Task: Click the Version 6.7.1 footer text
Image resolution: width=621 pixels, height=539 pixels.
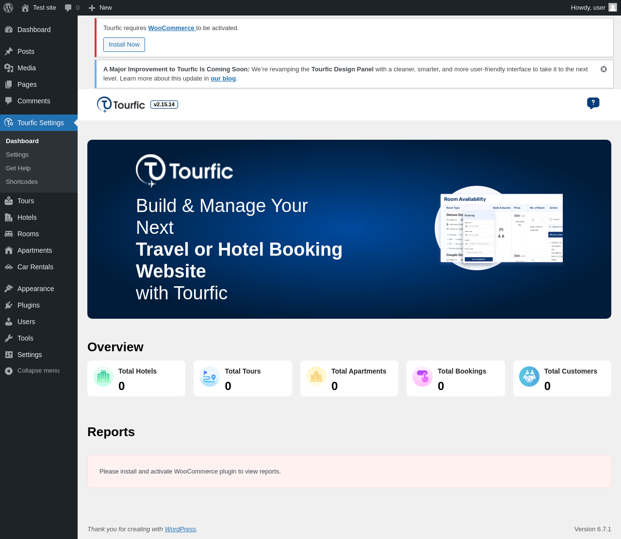Action: coord(593,529)
